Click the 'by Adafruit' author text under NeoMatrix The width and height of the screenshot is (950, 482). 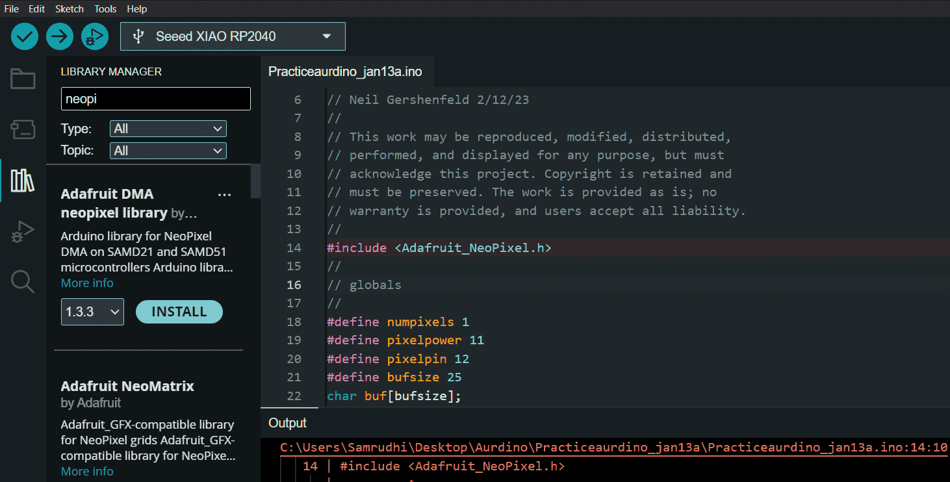point(91,403)
